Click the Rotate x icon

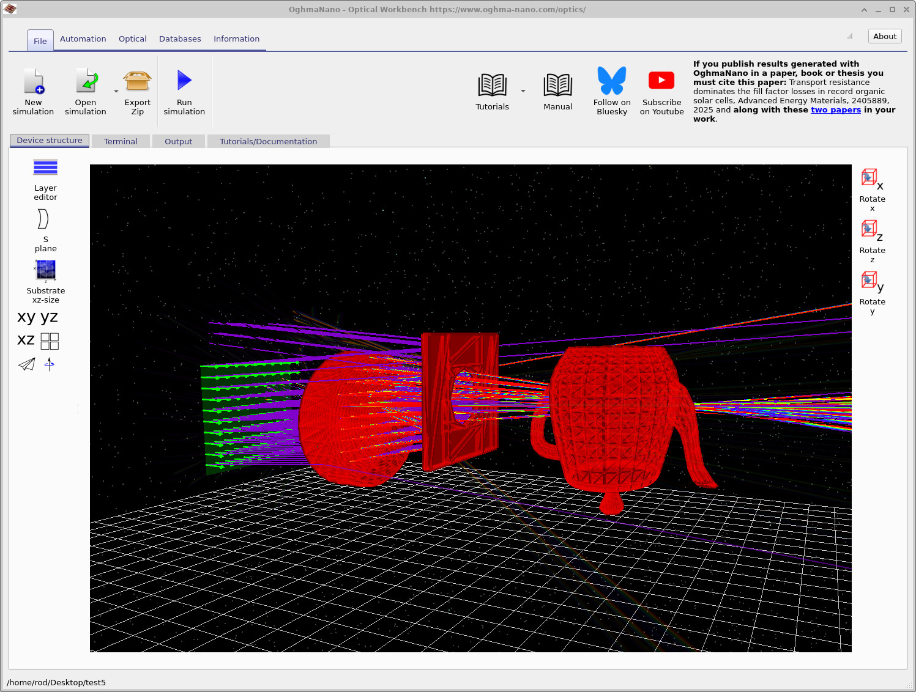point(868,179)
